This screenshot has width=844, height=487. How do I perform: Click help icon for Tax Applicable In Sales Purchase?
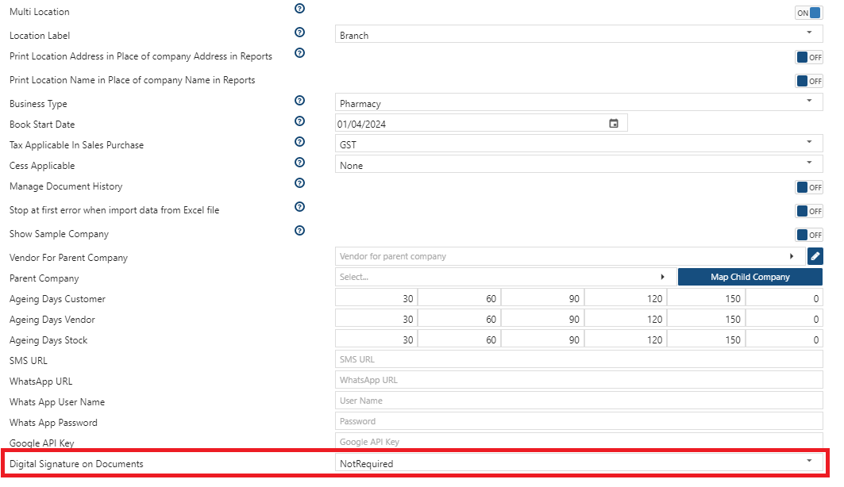(300, 142)
